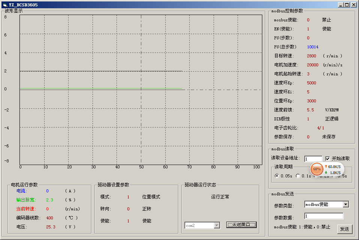
Task: Expand the com2 serial port dropdown
Action: coord(217,225)
